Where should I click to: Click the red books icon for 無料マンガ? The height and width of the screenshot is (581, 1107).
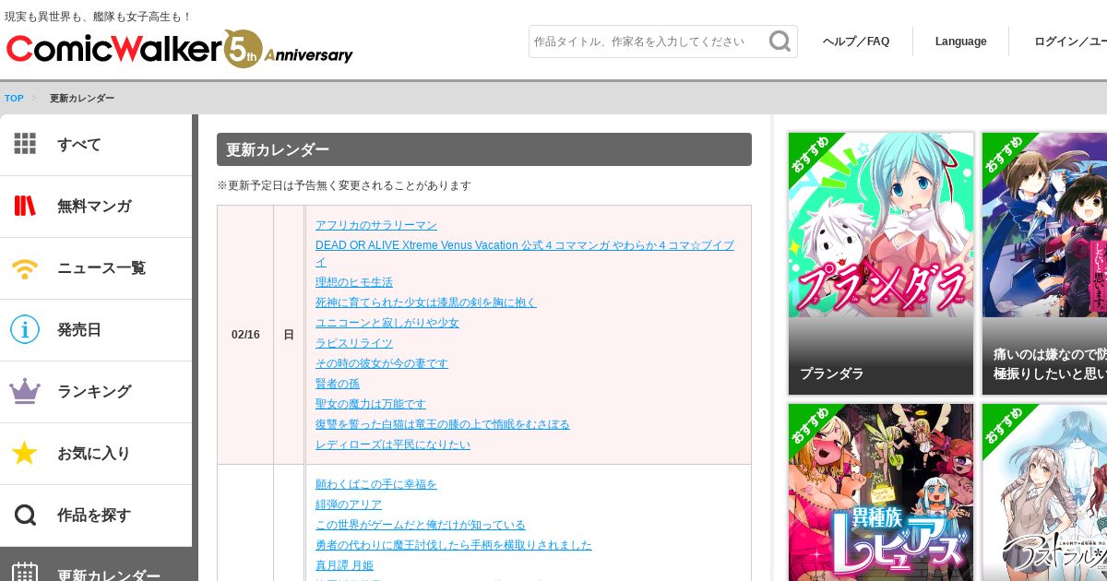tap(25, 206)
